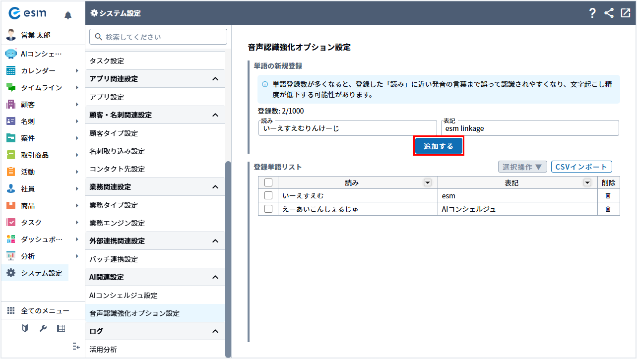Open help via the question mark icon
637x359 pixels.
tap(592, 13)
